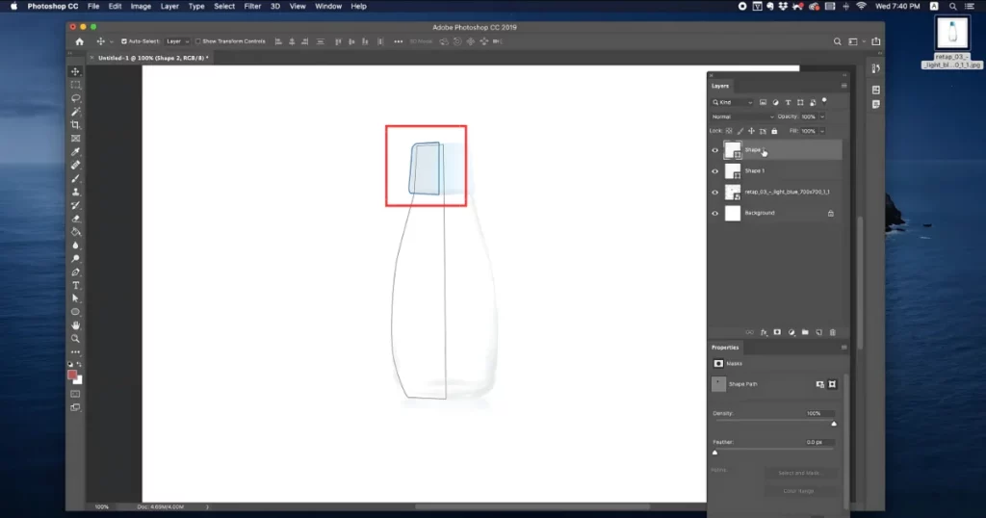Image resolution: width=986 pixels, height=518 pixels.
Task: Enable Show Transform Controls checkbox
Action: pyautogui.click(x=197, y=41)
